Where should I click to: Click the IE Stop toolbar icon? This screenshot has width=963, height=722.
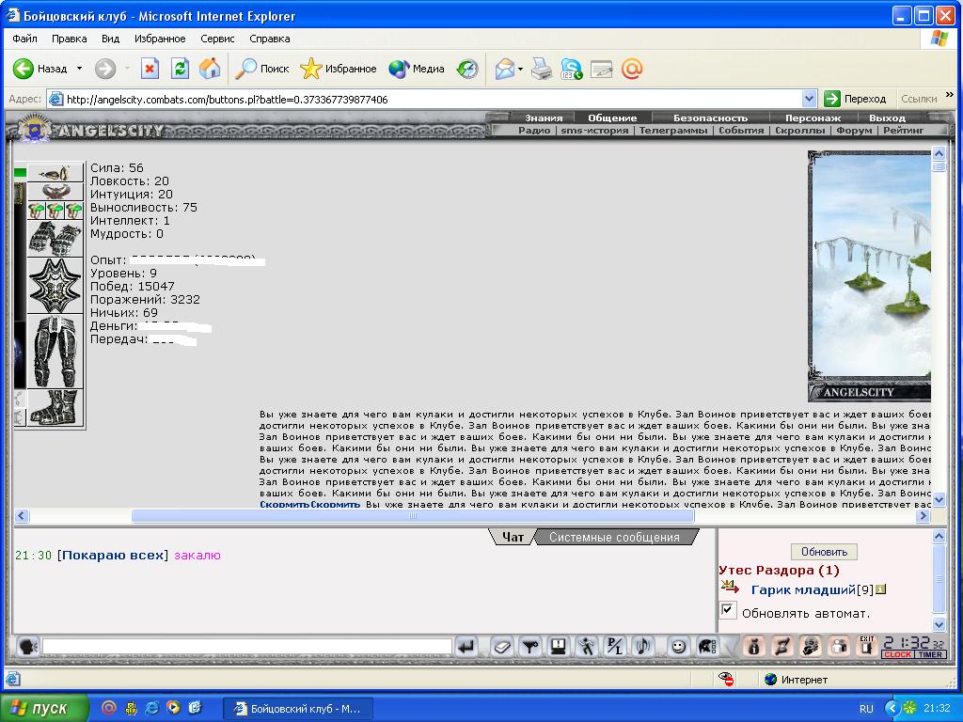click(150, 69)
